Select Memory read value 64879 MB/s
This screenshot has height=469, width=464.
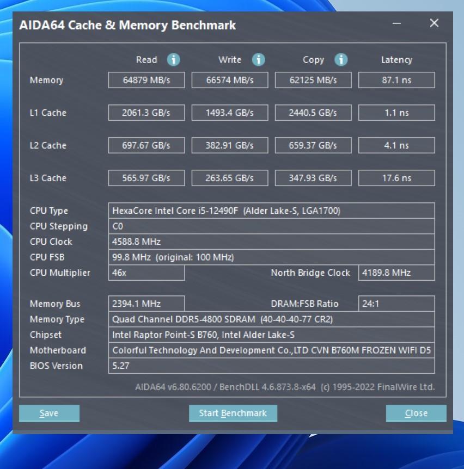pos(146,80)
